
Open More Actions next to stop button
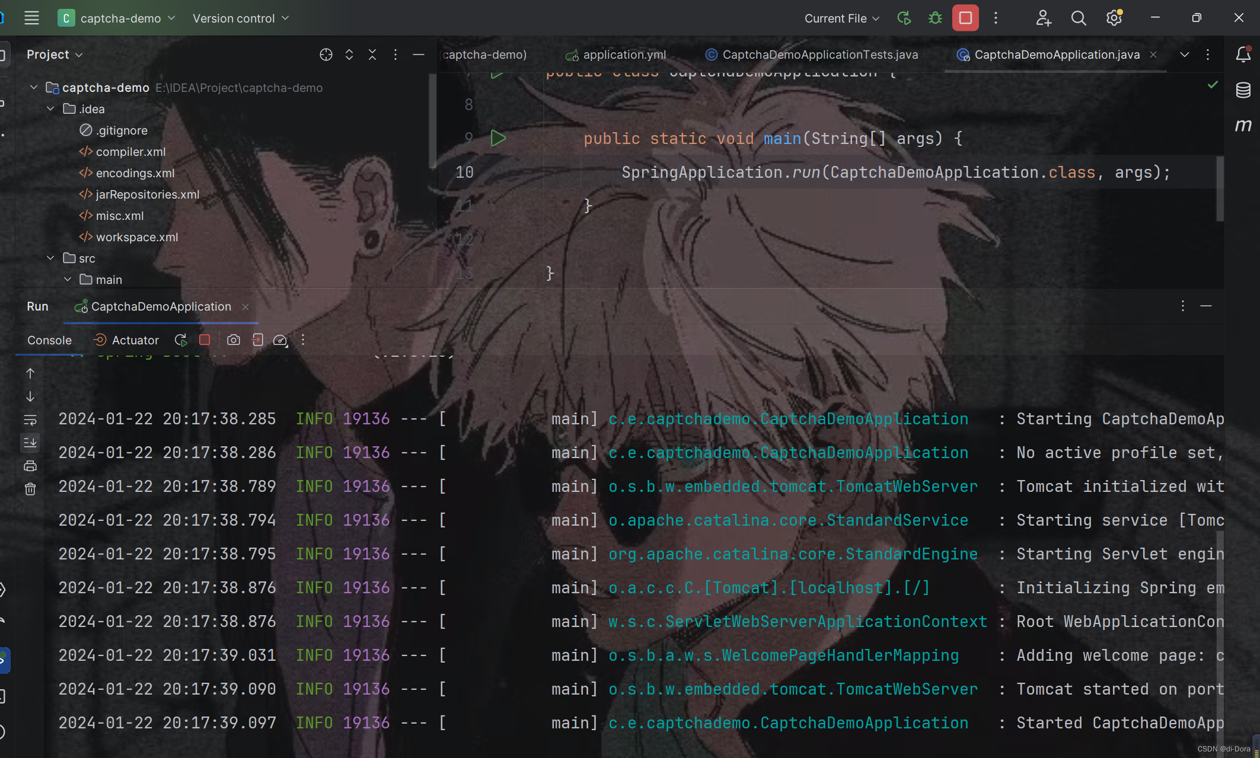(996, 18)
